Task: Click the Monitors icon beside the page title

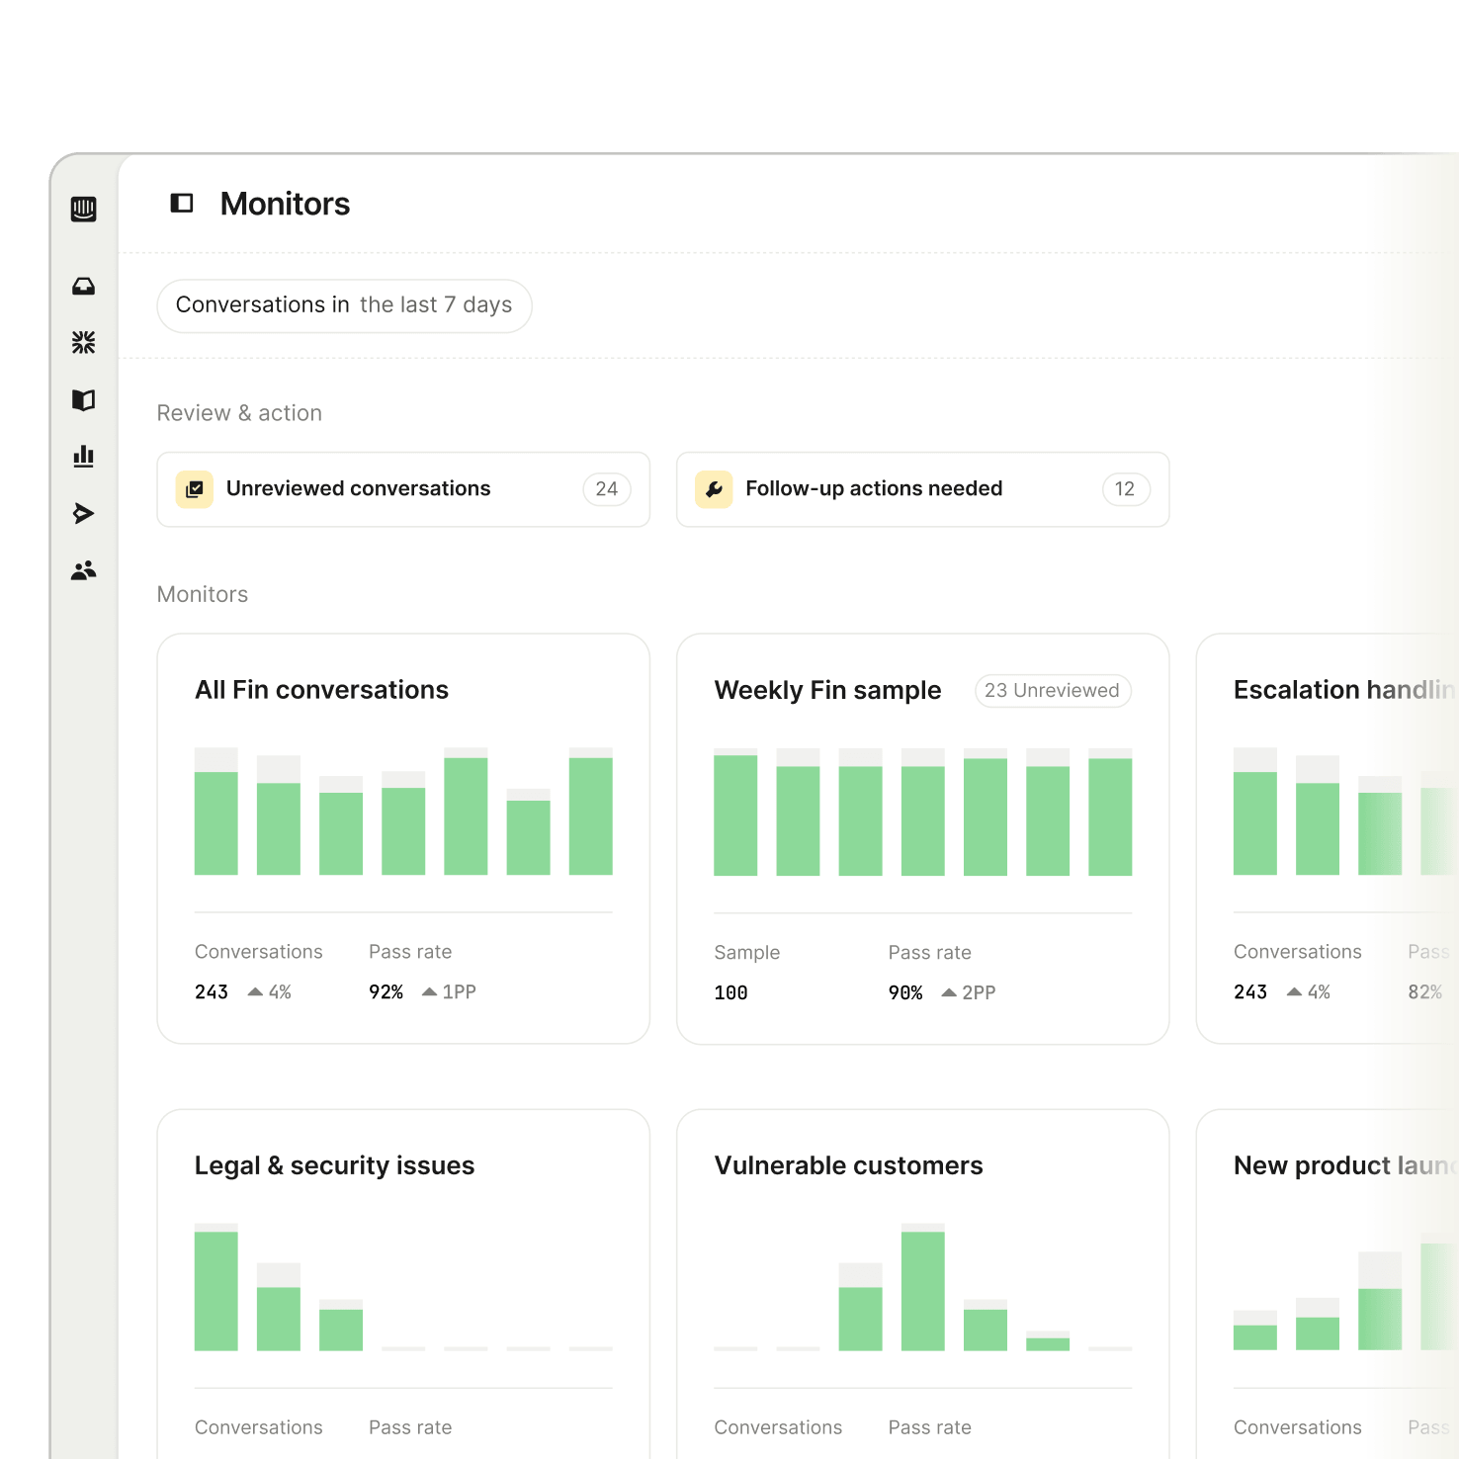Action: (x=183, y=203)
